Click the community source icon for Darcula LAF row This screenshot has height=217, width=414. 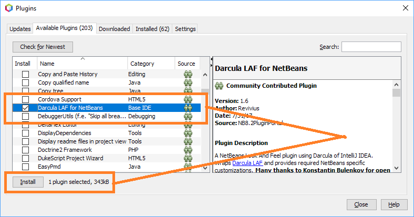(x=188, y=108)
